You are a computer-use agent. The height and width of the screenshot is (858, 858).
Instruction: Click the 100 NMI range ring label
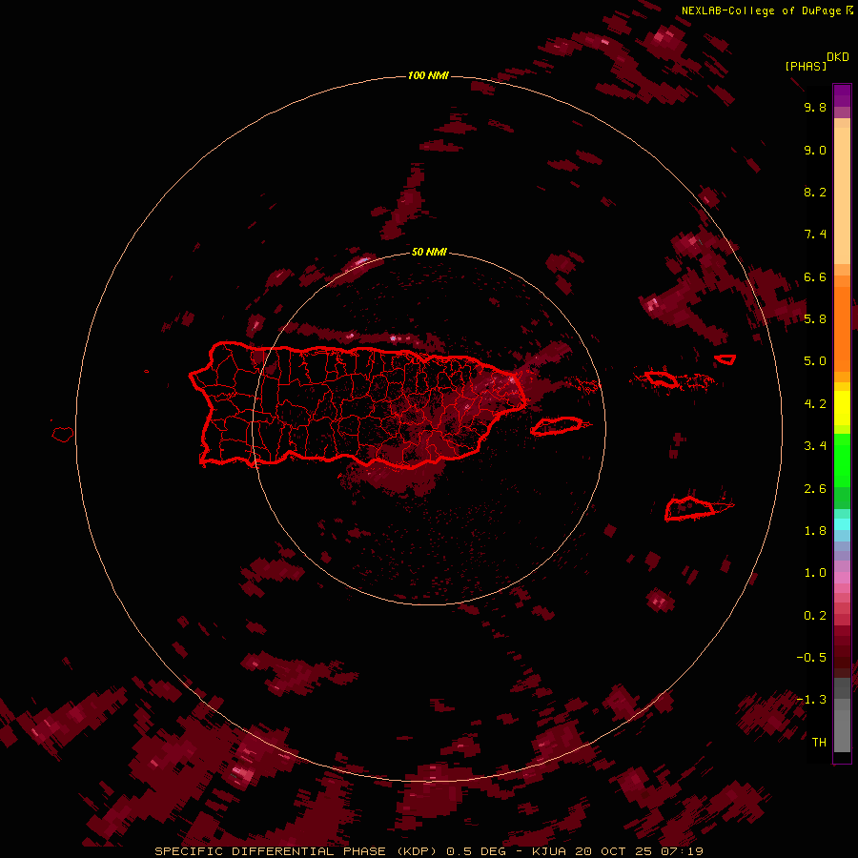[428, 75]
